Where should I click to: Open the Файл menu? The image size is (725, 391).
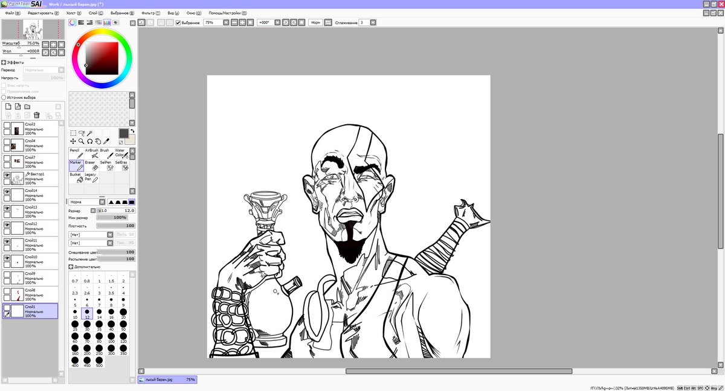(13, 12)
